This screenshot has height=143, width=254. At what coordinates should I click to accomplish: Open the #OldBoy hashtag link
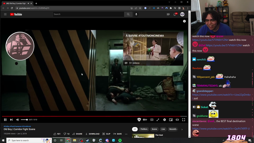(7, 126)
